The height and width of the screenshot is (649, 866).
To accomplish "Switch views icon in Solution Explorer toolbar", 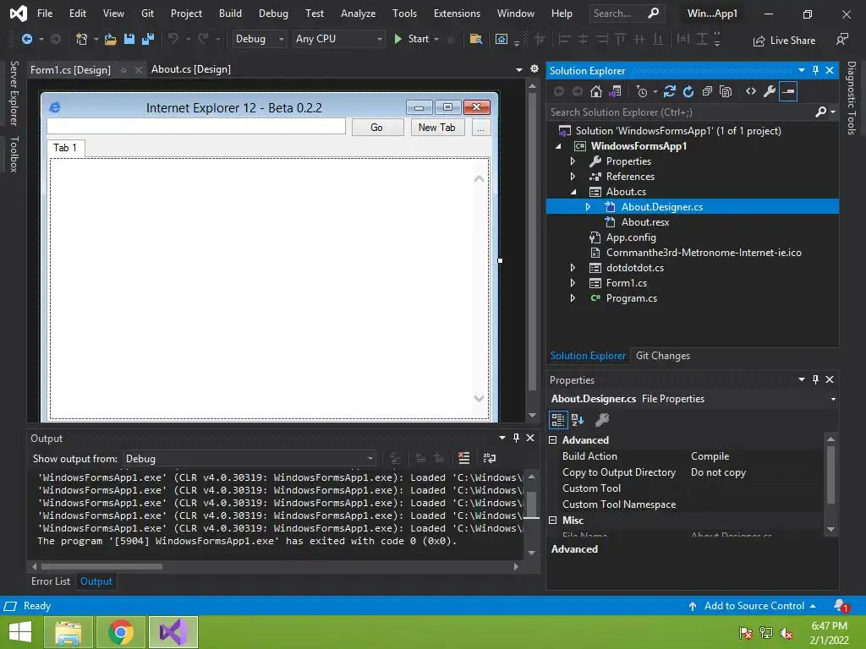I will [x=616, y=91].
